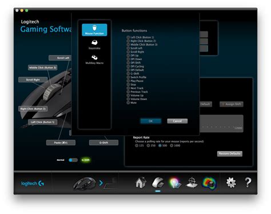Click the DPI sensitivity slider bar
Image resolution: width=271 pixels, height=214 pixels.
(221, 124)
